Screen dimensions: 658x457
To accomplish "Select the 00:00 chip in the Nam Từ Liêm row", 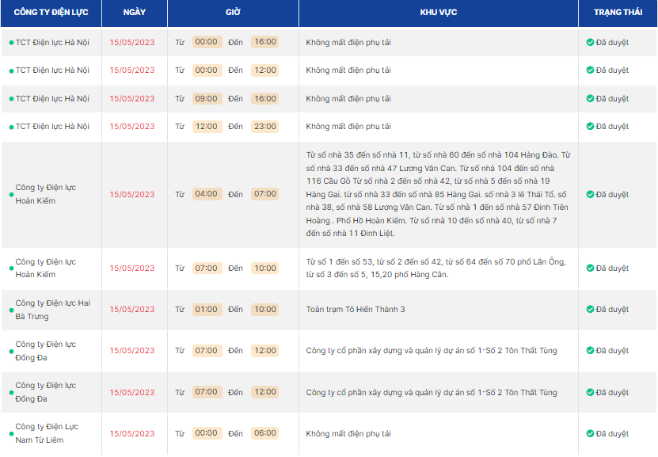I will [x=207, y=433].
